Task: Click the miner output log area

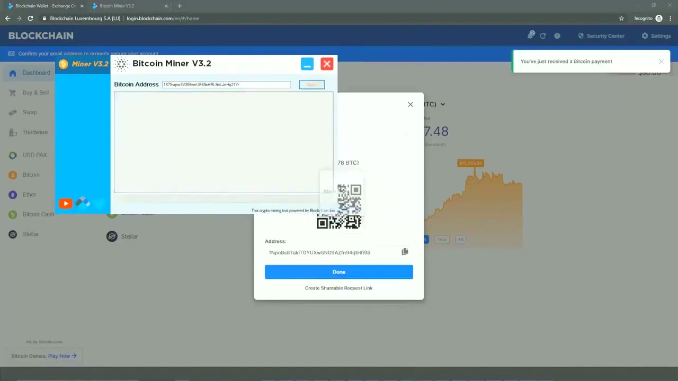Action: pyautogui.click(x=224, y=142)
